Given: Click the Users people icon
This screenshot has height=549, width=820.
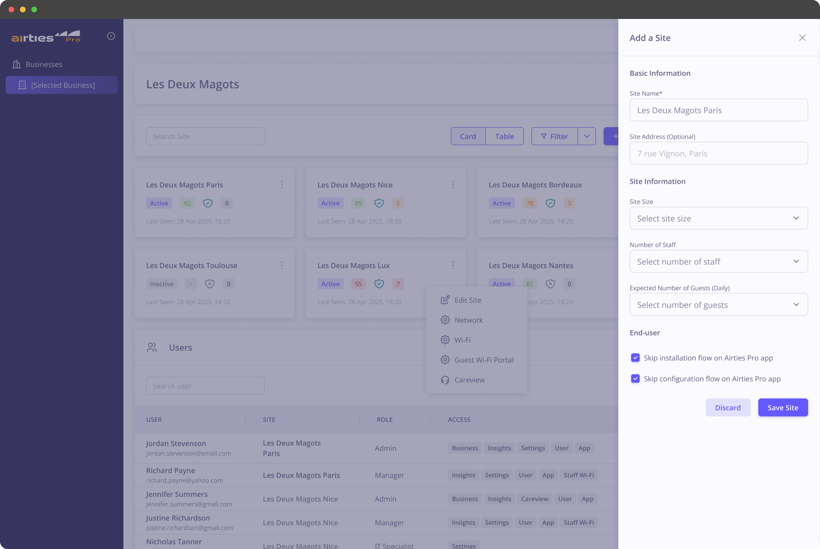Looking at the screenshot, I should pos(152,347).
